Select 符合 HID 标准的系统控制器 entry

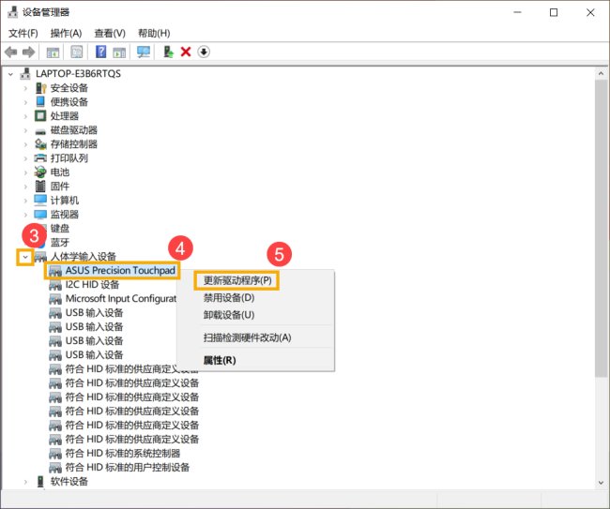tap(123, 454)
